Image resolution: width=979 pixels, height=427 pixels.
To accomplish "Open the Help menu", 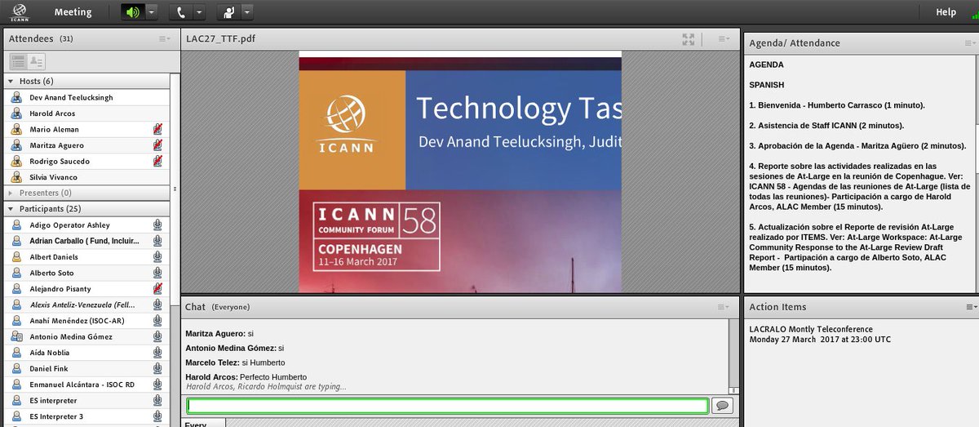I will point(946,12).
